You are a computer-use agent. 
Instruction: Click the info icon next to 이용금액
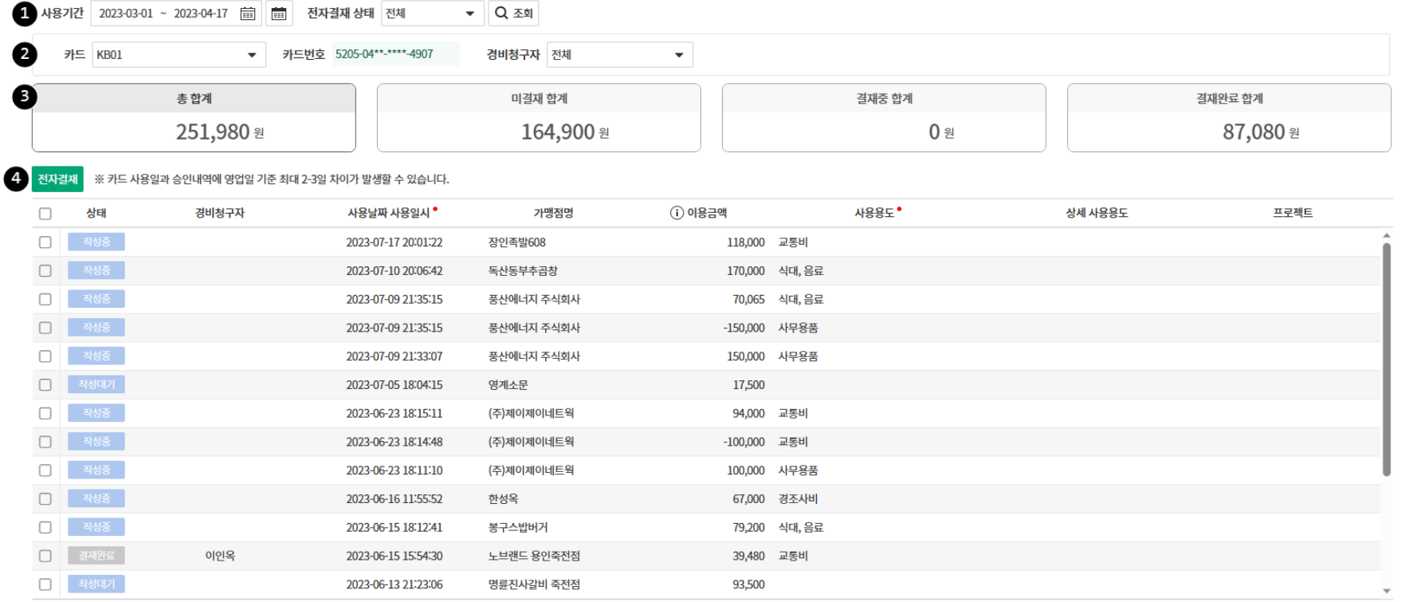[677, 213]
